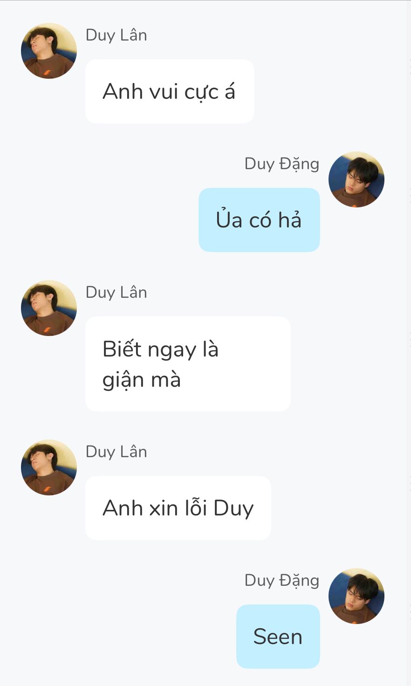Open Duy Đặng's avatar beside the 'Seen' message
The height and width of the screenshot is (686, 411).
[x=356, y=596]
